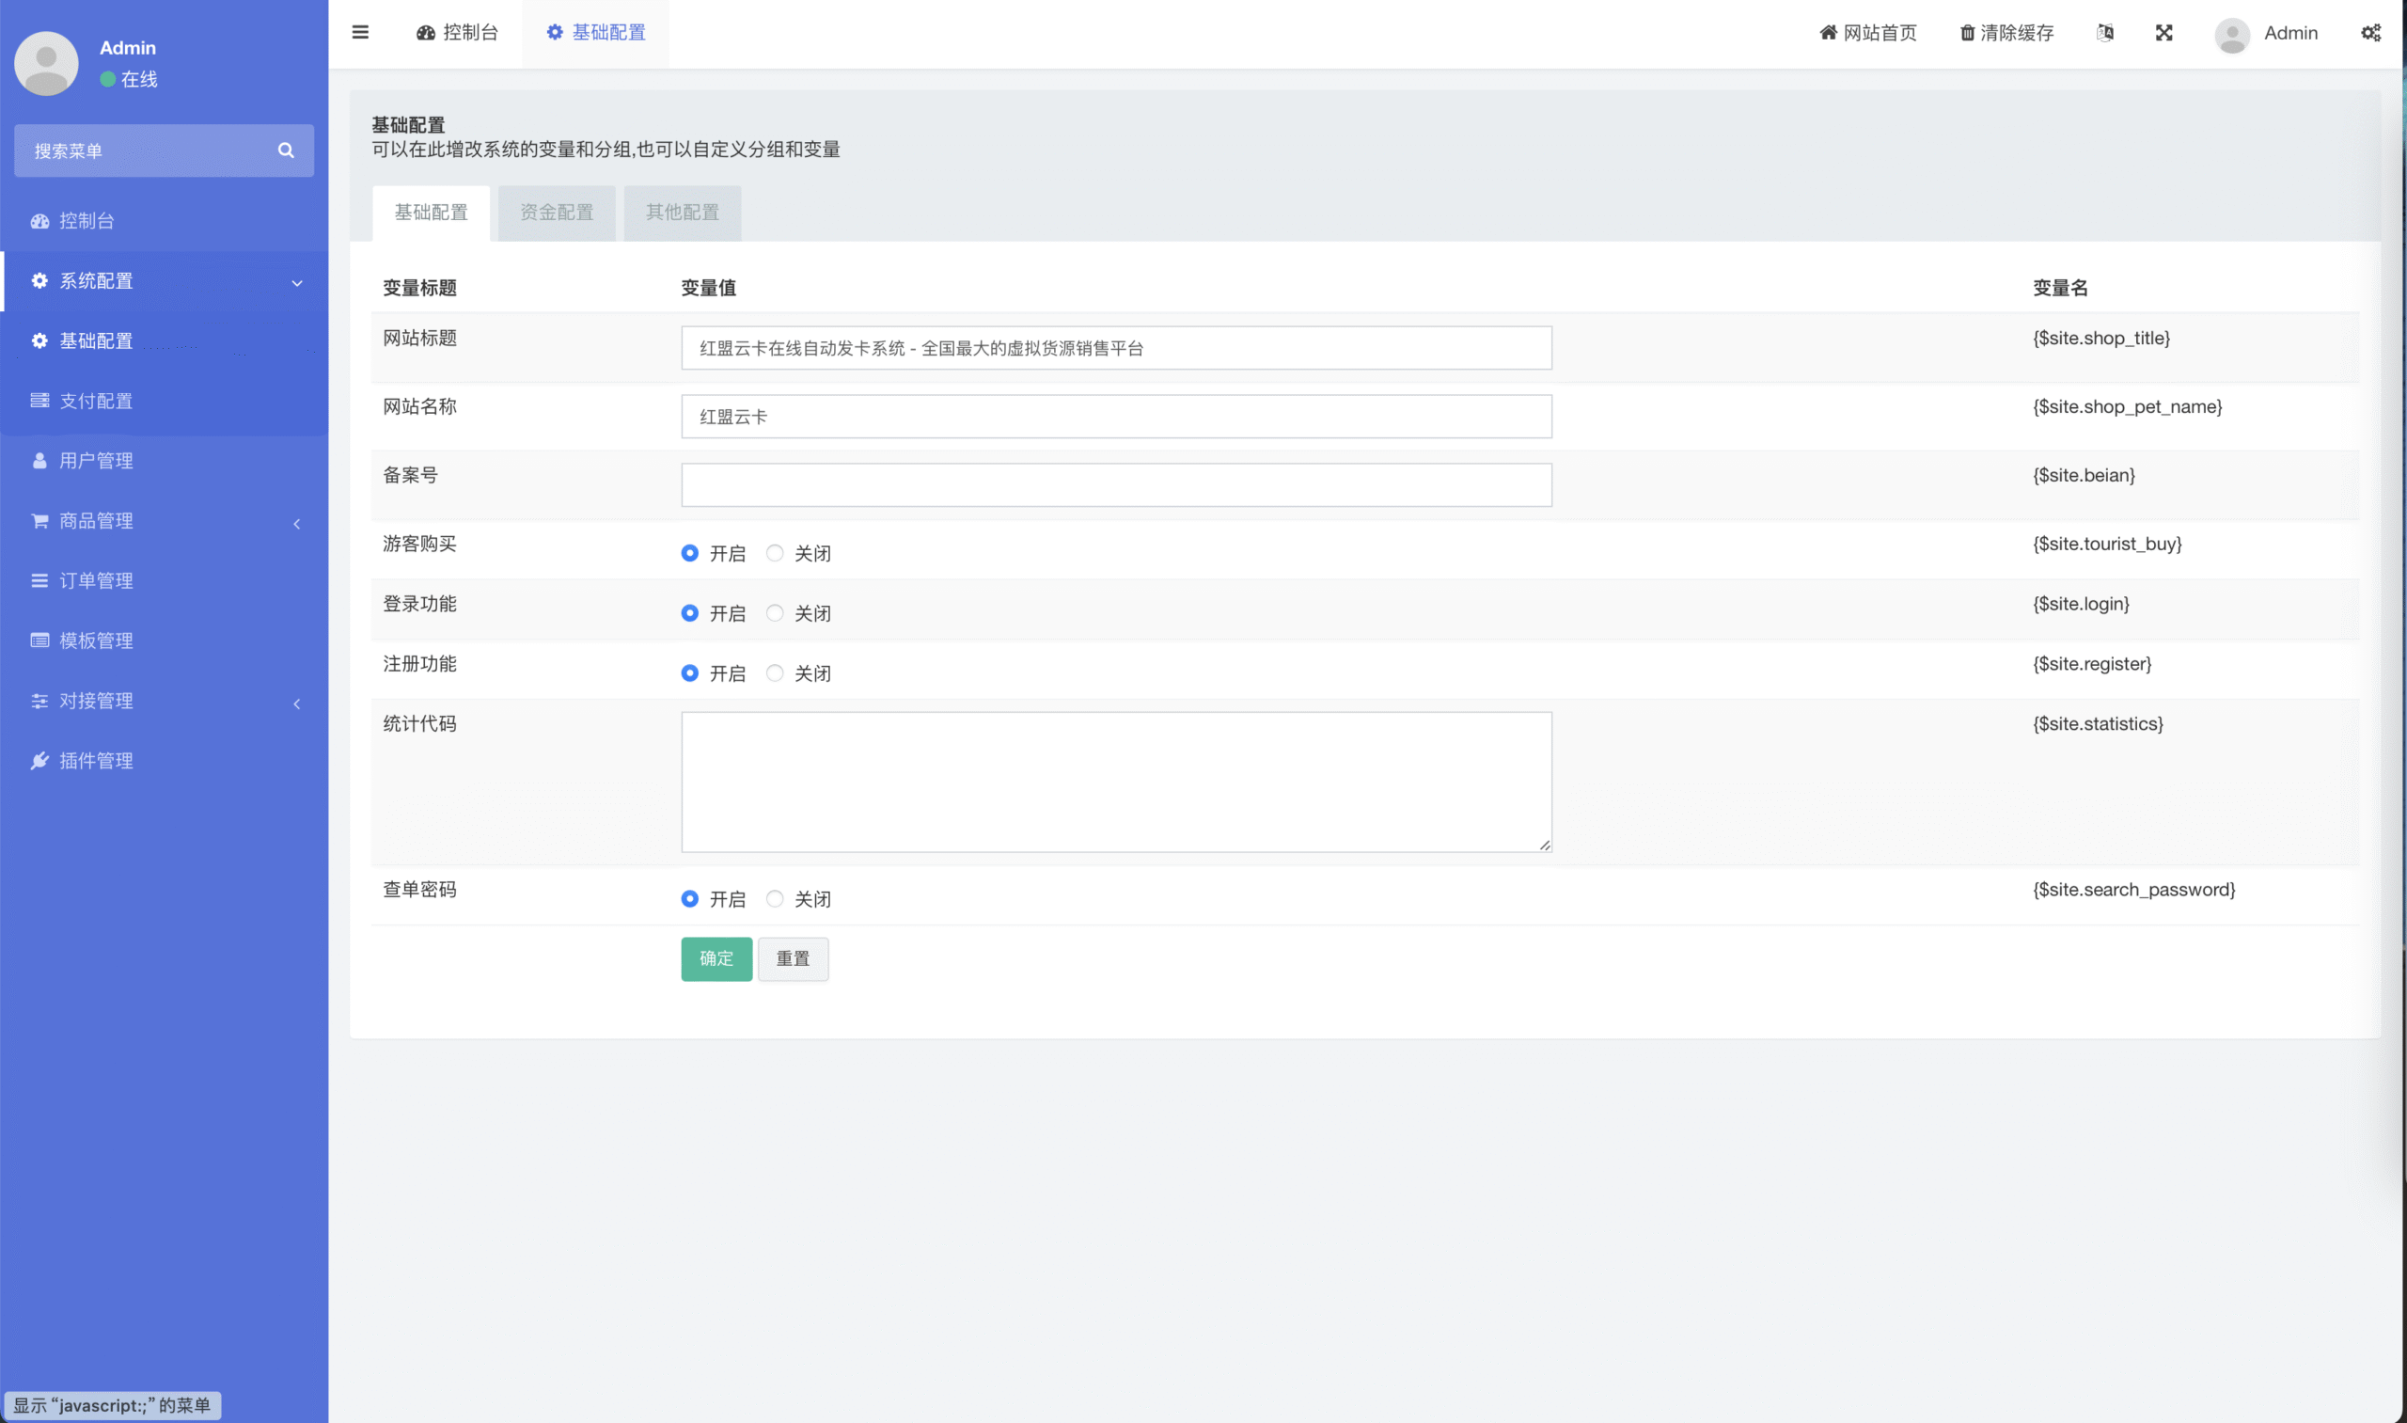The width and height of the screenshot is (2407, 1423).
Task: Open the settings gears icon at top right
Action: tap(2370, 33)
